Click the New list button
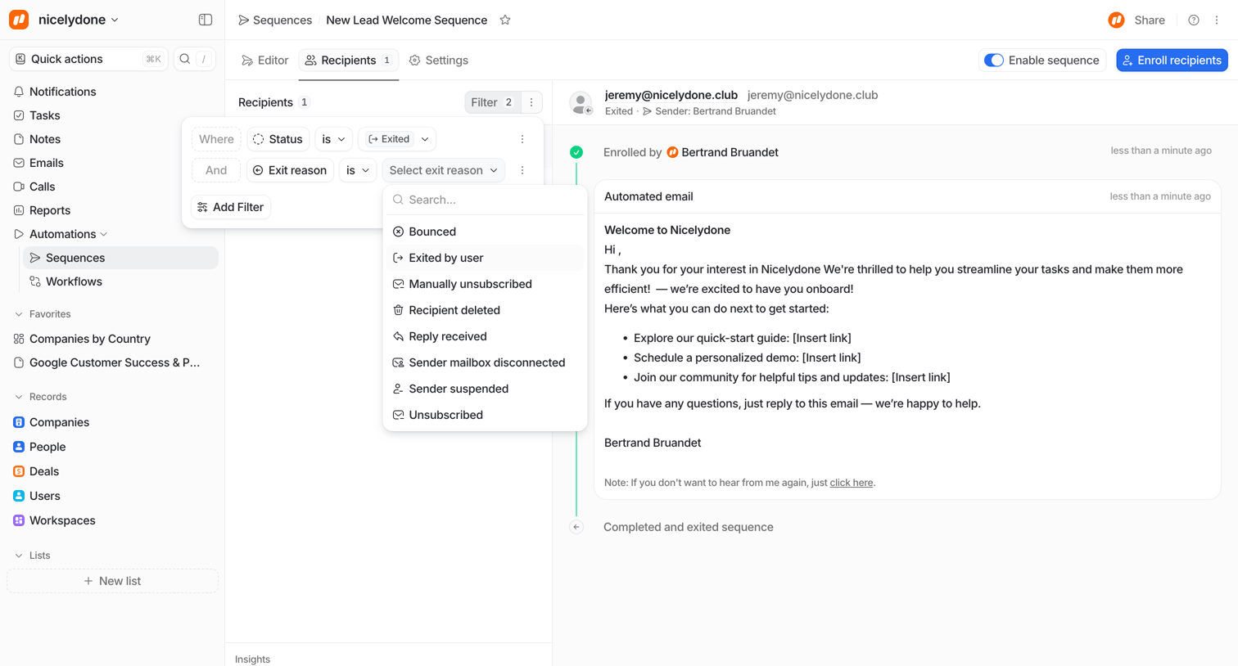The image size is (1238, 666). pos(112,581)
